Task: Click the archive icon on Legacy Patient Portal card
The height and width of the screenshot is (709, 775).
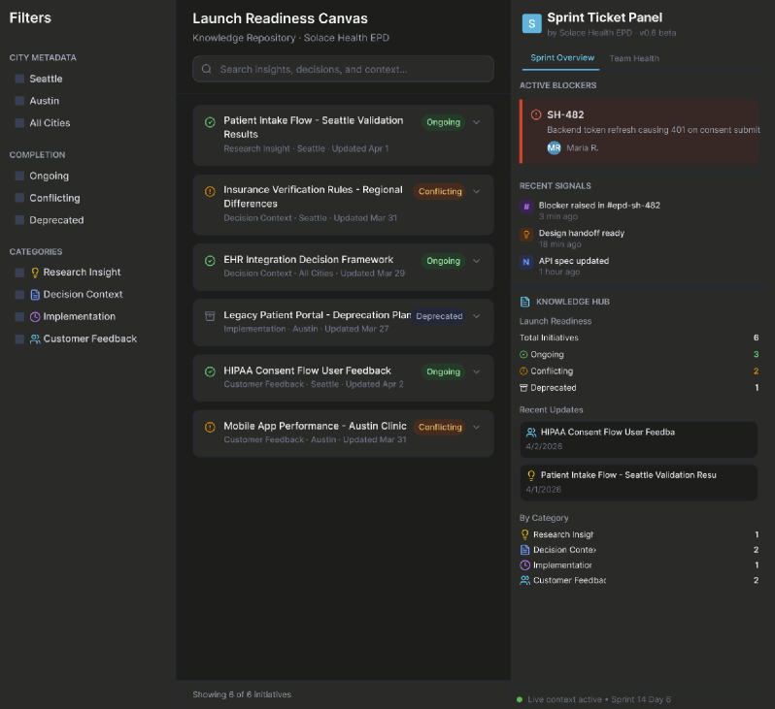Action: click(210, 316)
